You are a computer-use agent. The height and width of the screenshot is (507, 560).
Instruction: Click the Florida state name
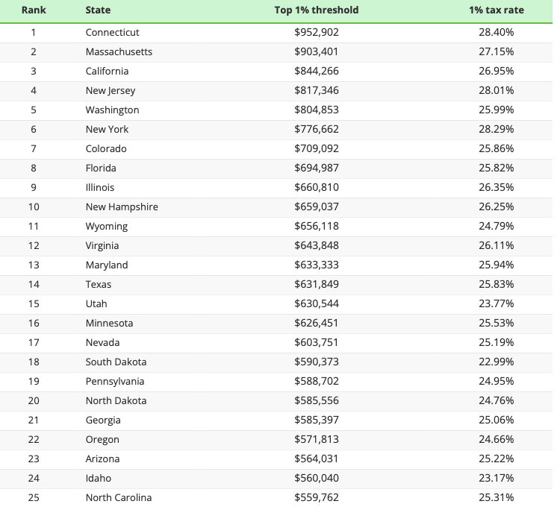(101, 169)
